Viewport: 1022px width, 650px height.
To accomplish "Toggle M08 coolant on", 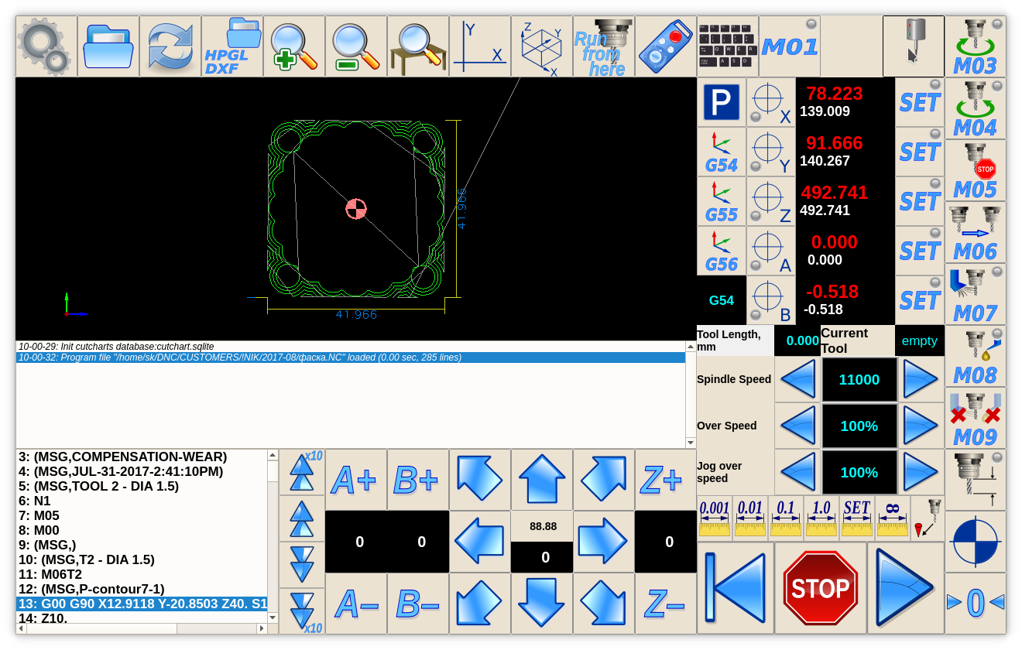I will (976, 357).
